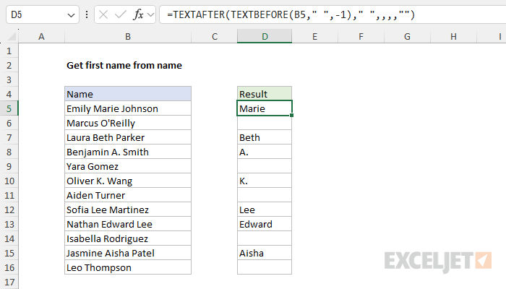
Task: Select row 4 header
Action: pos(9,94)
